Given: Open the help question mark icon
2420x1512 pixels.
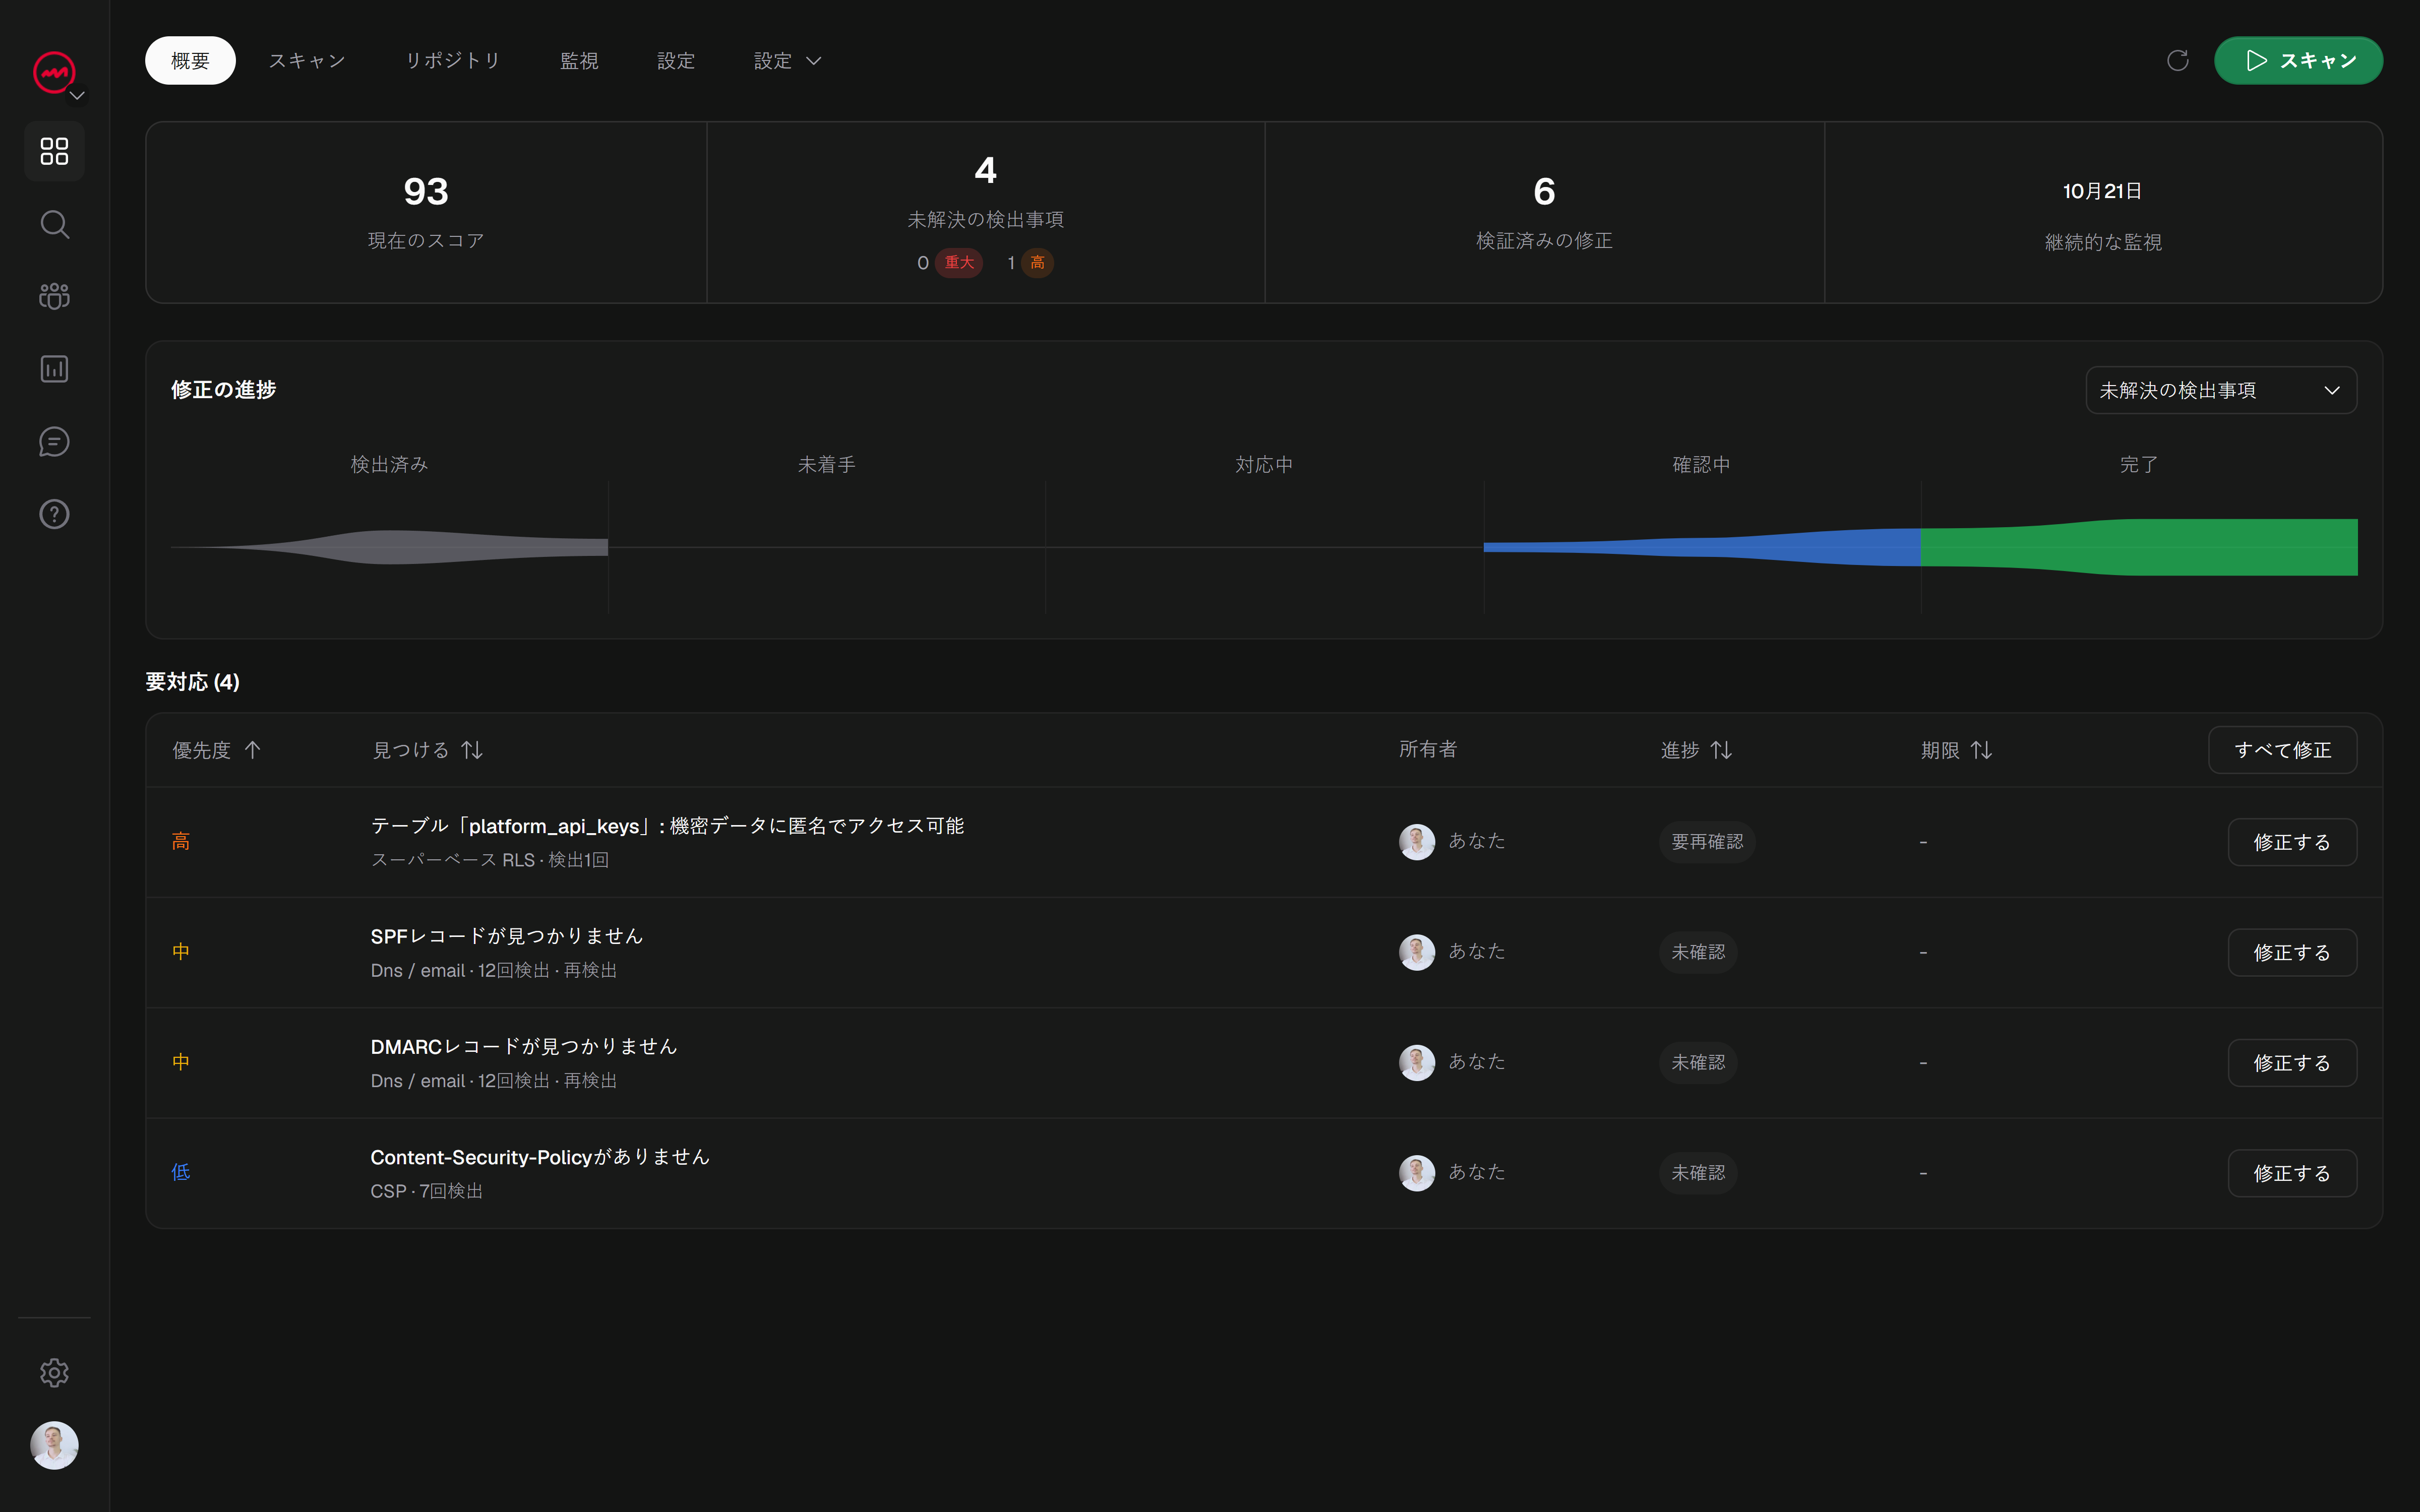Looking at the screenshot, I should [x=54, y=514].
